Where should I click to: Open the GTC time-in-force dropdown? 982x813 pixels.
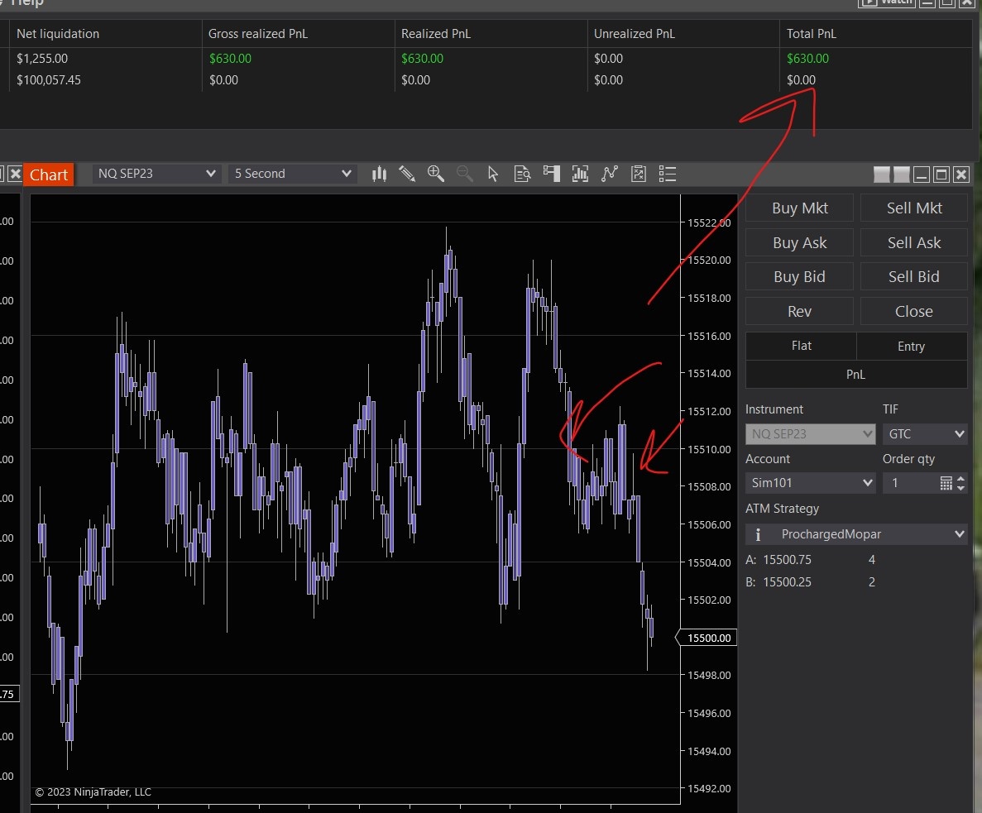click(924, 433)
